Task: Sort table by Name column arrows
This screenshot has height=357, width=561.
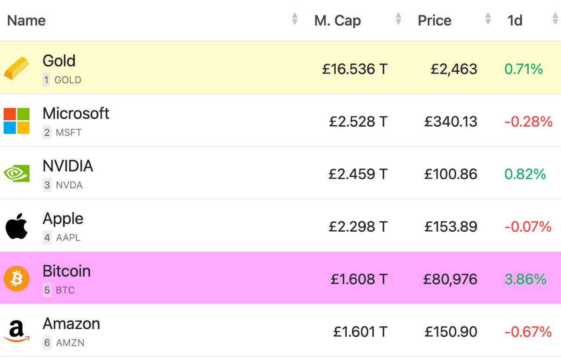Action: click(x=295, y=19)
